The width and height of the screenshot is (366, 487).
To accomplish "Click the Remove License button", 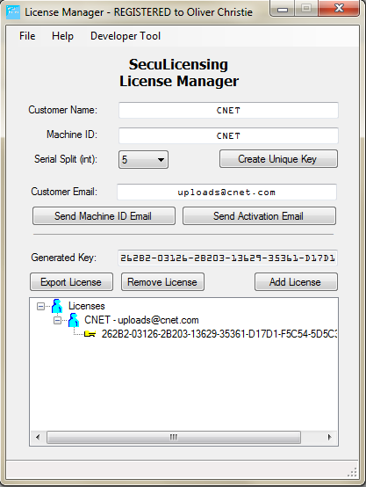I will pyautogui.click(x=162, y=282).
